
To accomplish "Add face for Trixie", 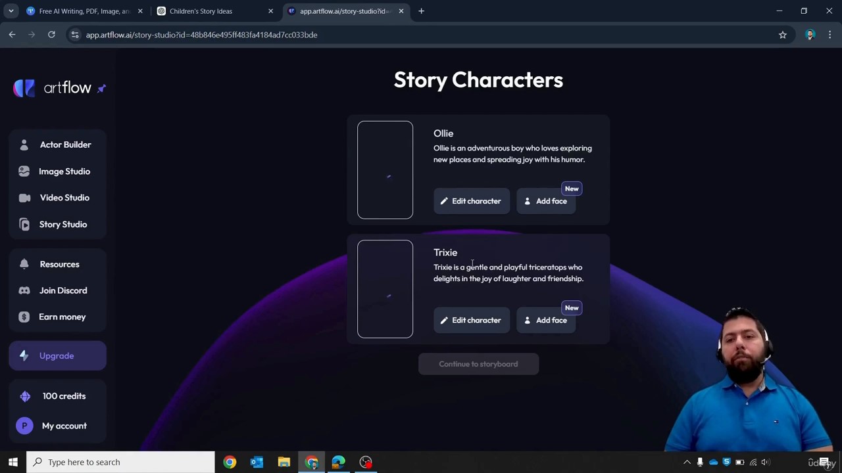I will click(546, 320).
